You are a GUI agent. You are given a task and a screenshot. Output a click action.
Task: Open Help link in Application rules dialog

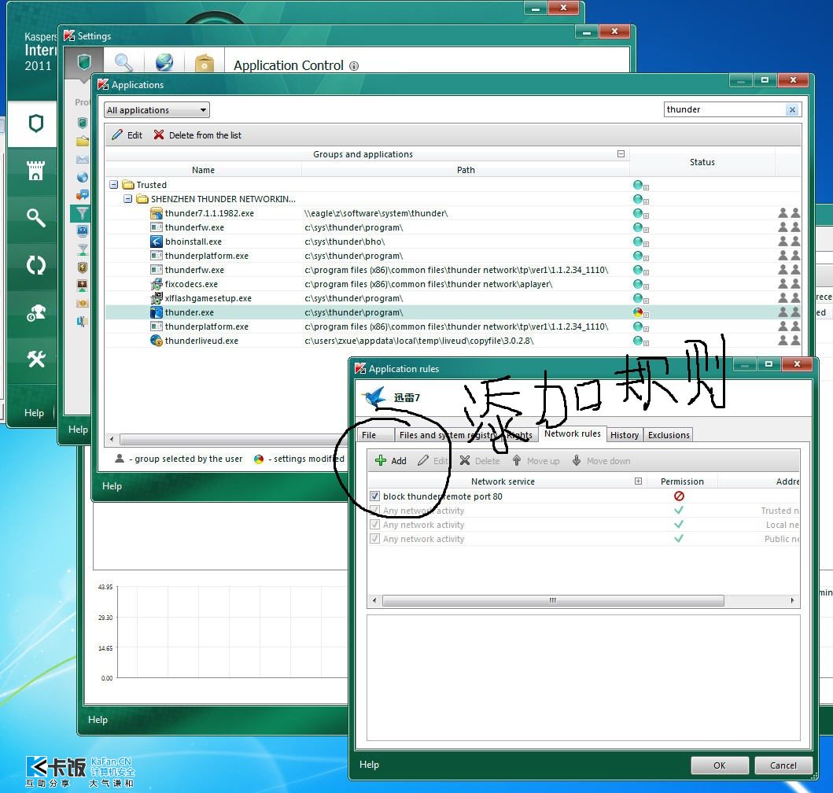pyautogui.click(x=369, y=765)
